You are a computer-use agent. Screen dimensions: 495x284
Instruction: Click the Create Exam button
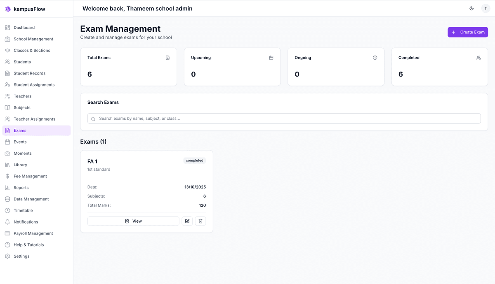(468, 32)
